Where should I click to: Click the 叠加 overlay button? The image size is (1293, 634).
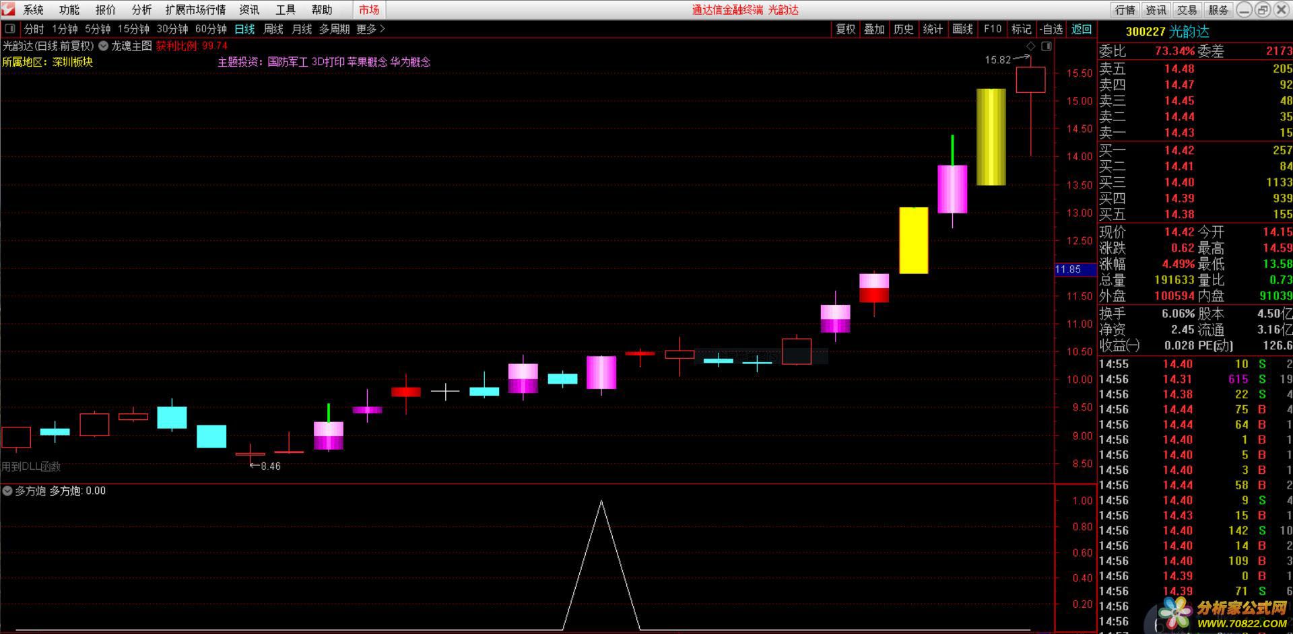pos(874,29)
